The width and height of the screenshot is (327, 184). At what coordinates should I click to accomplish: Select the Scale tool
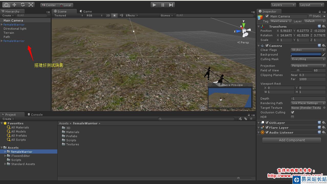tap(31, 5)
